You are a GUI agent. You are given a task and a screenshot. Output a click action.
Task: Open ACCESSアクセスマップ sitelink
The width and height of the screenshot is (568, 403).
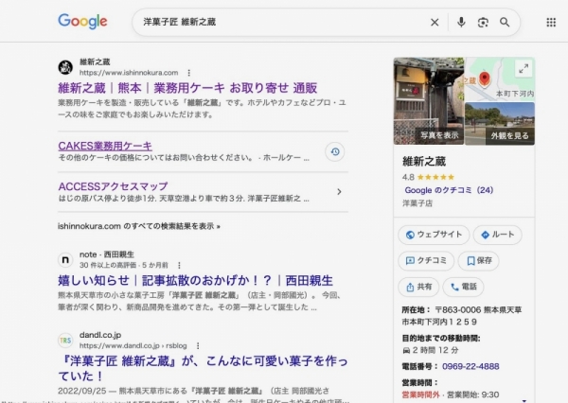[113, 186]
